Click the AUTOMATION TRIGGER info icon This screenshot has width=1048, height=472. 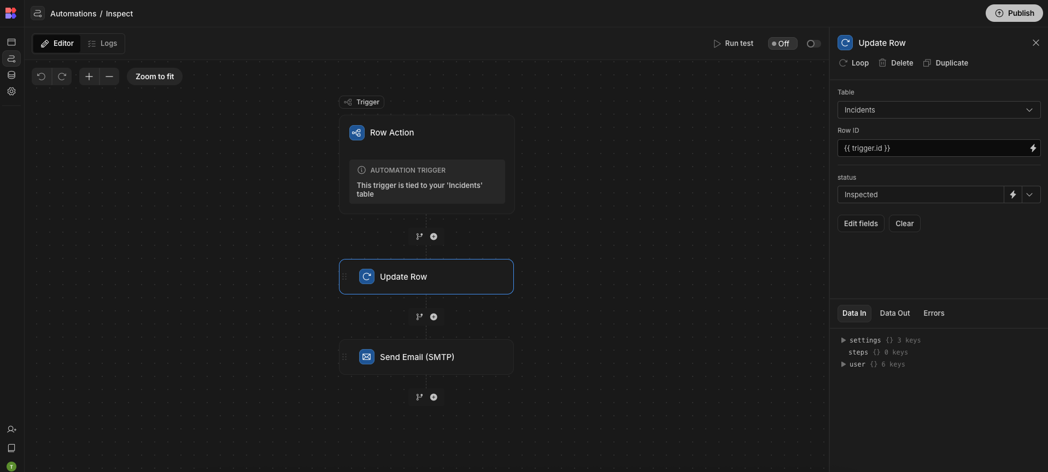pyautogui.click(x=361, y=170)
